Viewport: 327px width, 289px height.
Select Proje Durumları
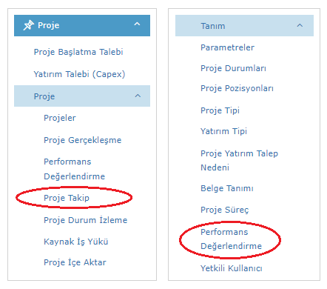[x=233, y=68]
